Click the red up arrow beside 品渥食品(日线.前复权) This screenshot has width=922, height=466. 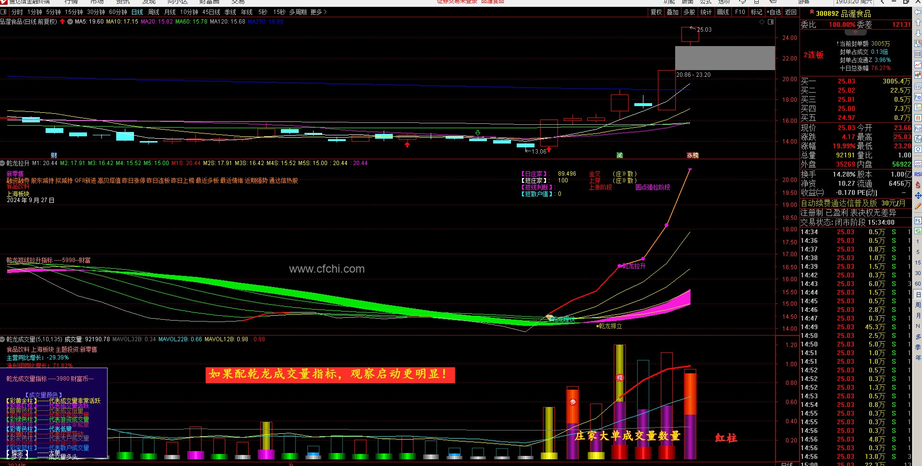[62, 22]
